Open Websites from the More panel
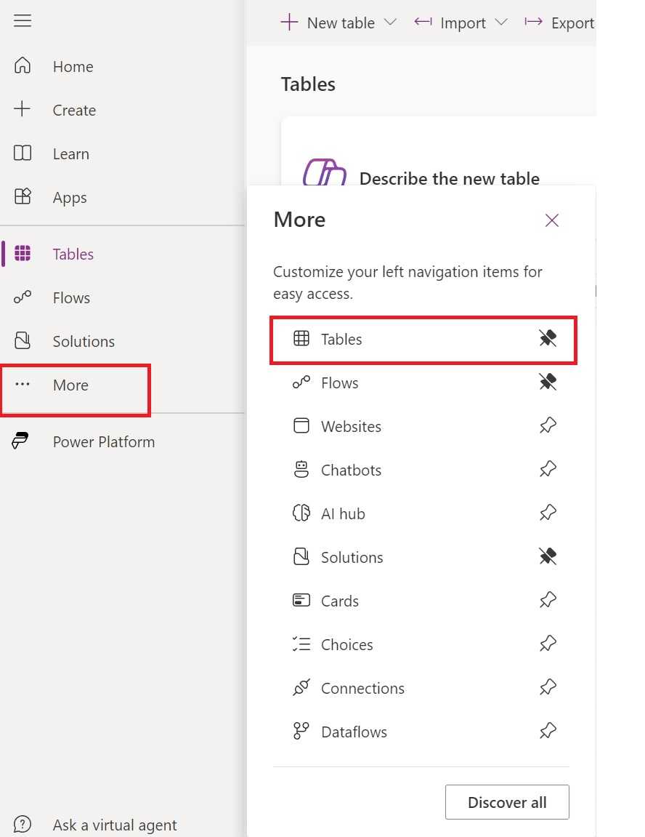Screen dimensions: 645x837 (x=352, y=426)
